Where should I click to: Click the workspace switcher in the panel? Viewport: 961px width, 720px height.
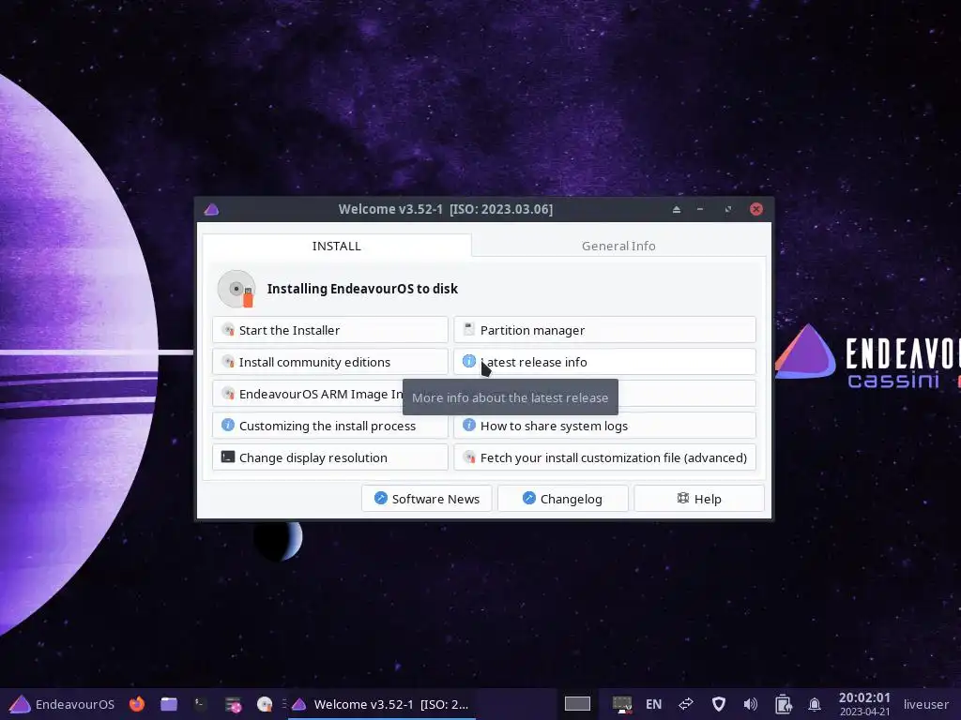577,704
